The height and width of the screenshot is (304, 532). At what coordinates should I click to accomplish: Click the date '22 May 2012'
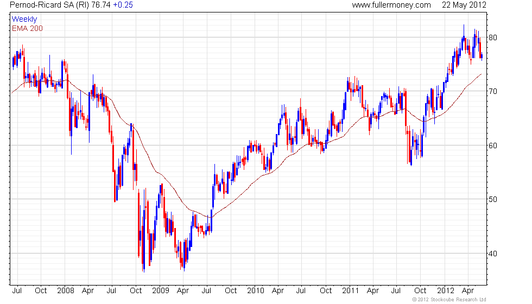tap(464, 5)
